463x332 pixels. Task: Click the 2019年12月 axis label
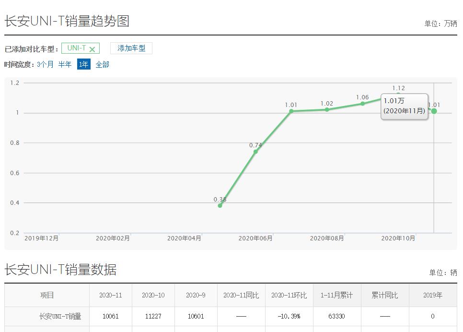pos(42,238)
